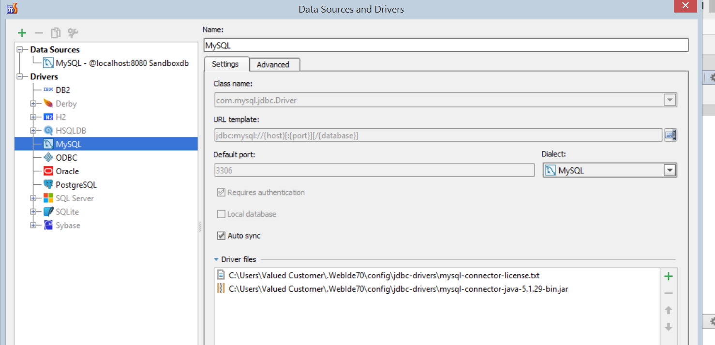715x345 pixels.
Task: Close the Data Sources and Drivers dialog
Action: 685,6
